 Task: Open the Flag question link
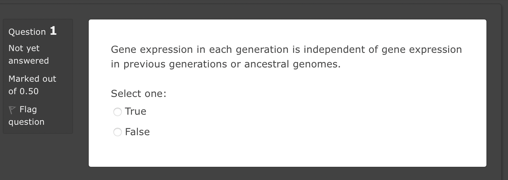click(26, 116)
